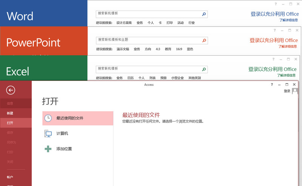Click 16:9 suggested search in PowerPoint
302x186 pixels.
tap(179, 49)
